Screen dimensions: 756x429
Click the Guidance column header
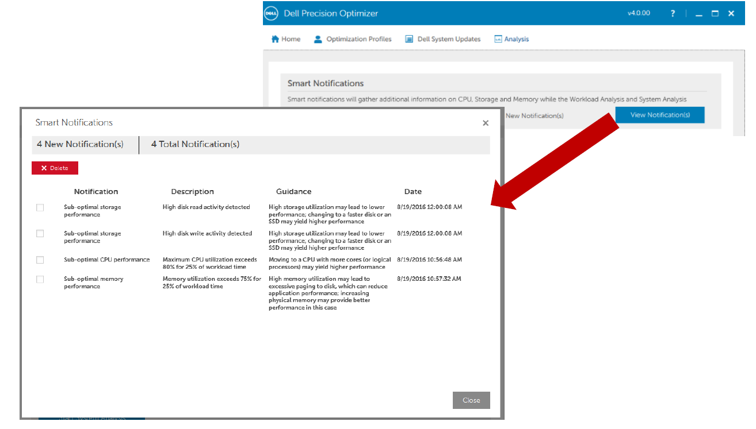click(x=293, y=192)
